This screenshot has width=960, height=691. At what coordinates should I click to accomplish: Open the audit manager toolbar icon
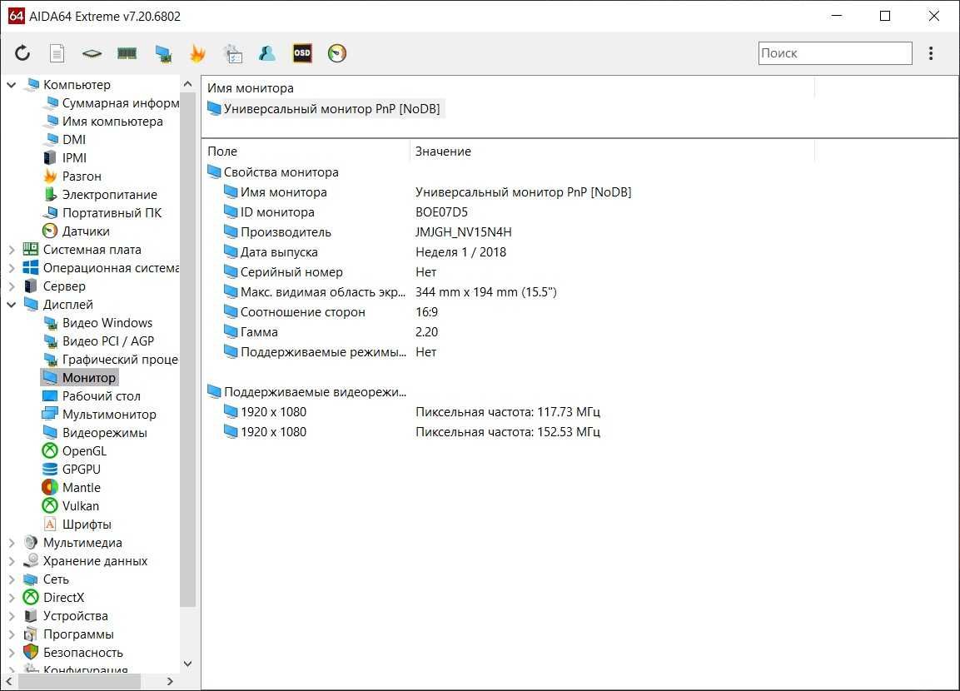pos(232,54)
